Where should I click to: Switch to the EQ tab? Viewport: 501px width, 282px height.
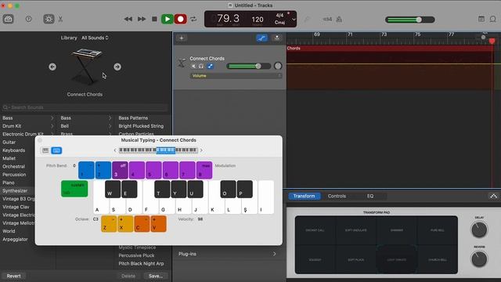tap(370, 196)
